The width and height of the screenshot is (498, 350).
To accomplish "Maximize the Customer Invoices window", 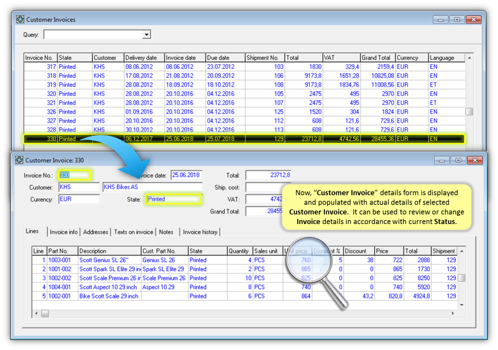I will tap(457, 20).
